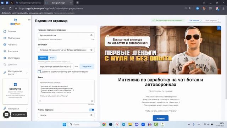This screenshot has width=227, height=128.
Task: Click the Бесплатно promo card
Action: pos(15,91)
